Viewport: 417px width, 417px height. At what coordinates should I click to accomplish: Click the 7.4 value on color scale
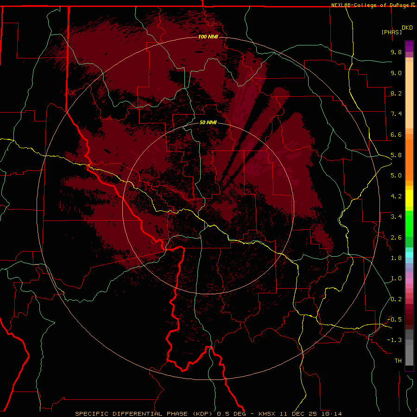[x=396, y=114]
